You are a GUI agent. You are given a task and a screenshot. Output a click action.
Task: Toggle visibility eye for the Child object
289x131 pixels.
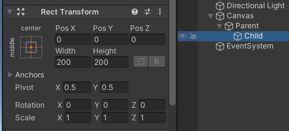click(182, 36)
